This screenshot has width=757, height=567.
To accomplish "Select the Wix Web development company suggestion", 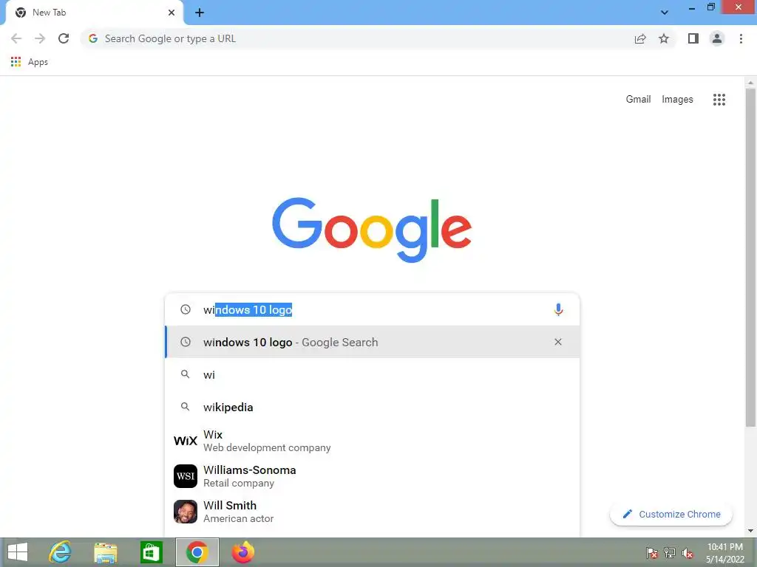I will [x=373, y=441].
